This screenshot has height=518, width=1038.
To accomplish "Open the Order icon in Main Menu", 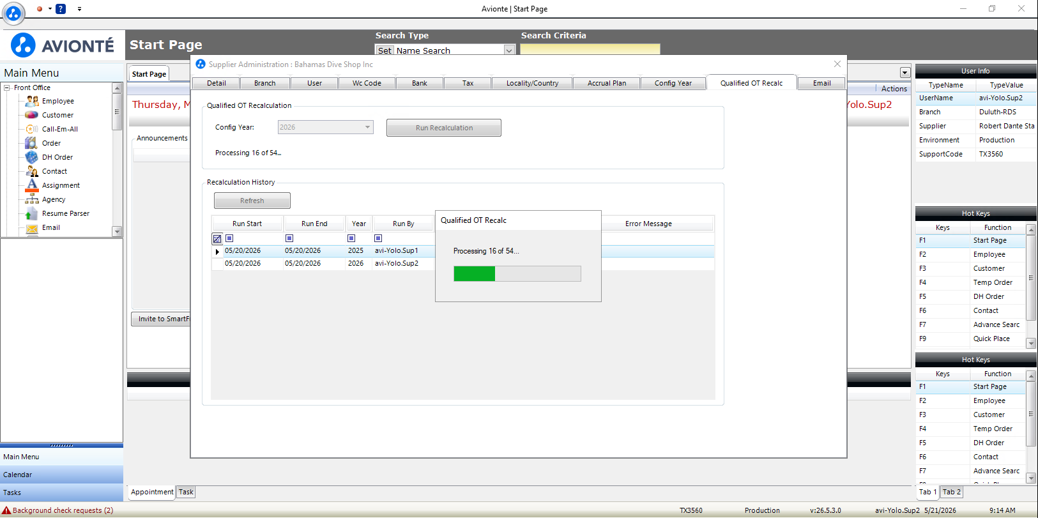I will [32, 143].
